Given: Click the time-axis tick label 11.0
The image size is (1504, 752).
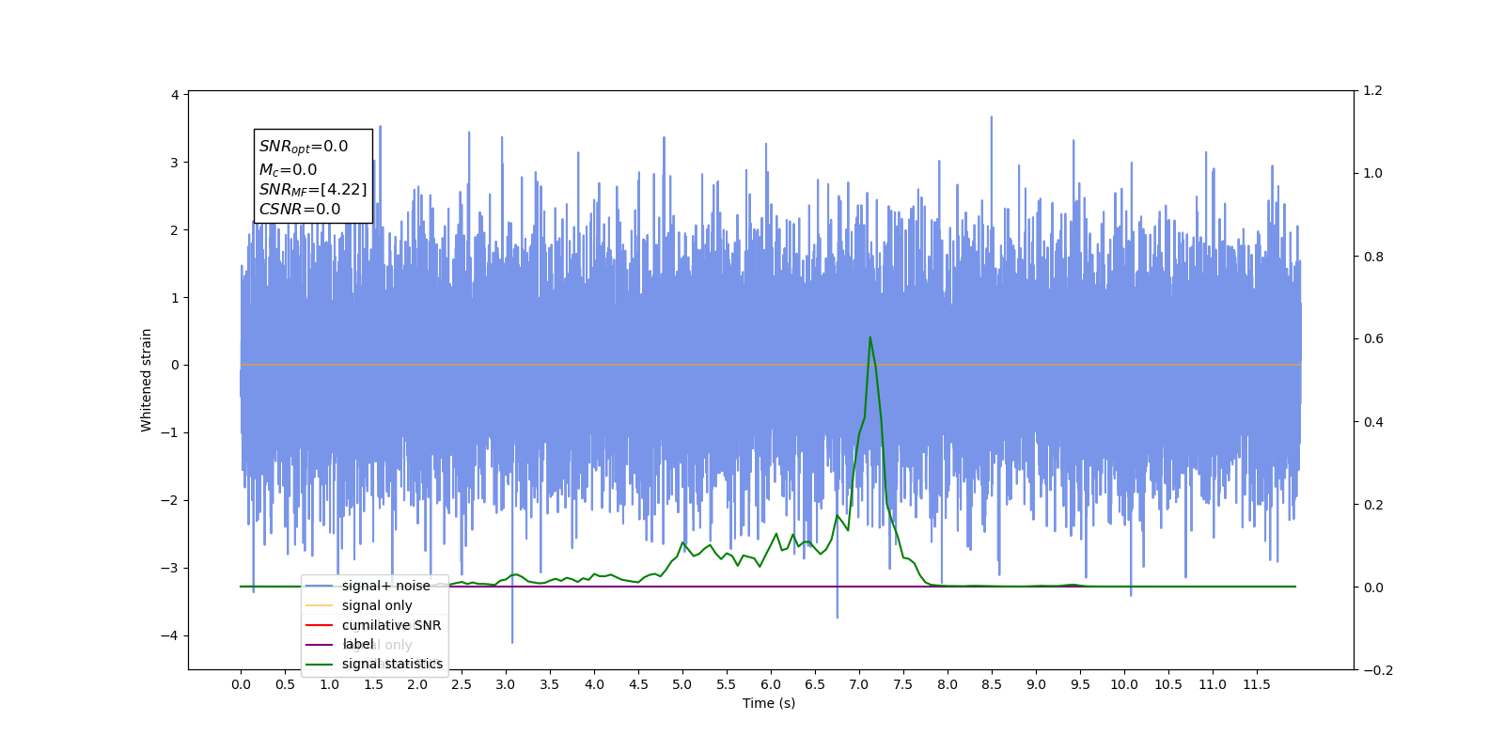Looking at the screenshot, I should 1213,684.
